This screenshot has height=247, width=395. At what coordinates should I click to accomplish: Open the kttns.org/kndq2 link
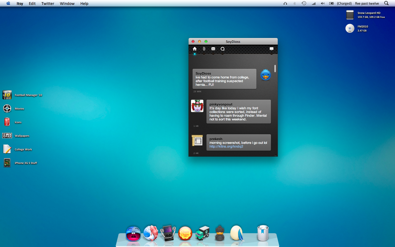[x=226, y=146]
